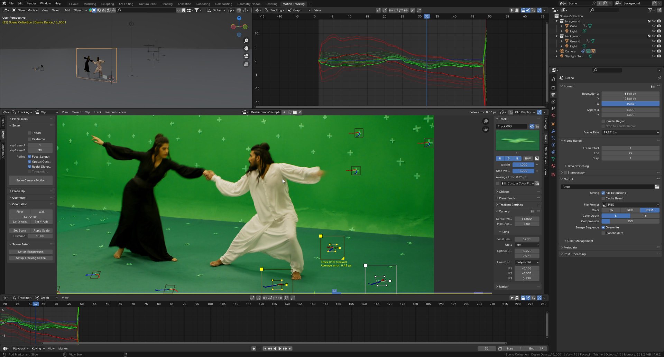The image size is (664, 357).
Task: Click the Output properties printer icon tab
Action: point(553,95)
